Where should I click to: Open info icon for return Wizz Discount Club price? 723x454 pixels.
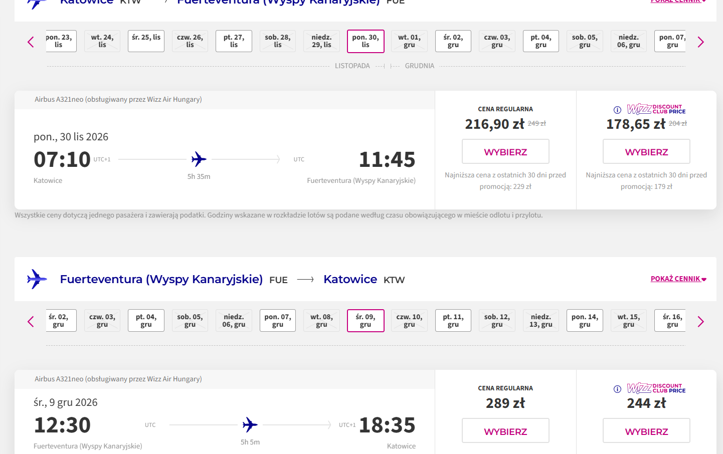pyautogui.click(x=617, y=389)
